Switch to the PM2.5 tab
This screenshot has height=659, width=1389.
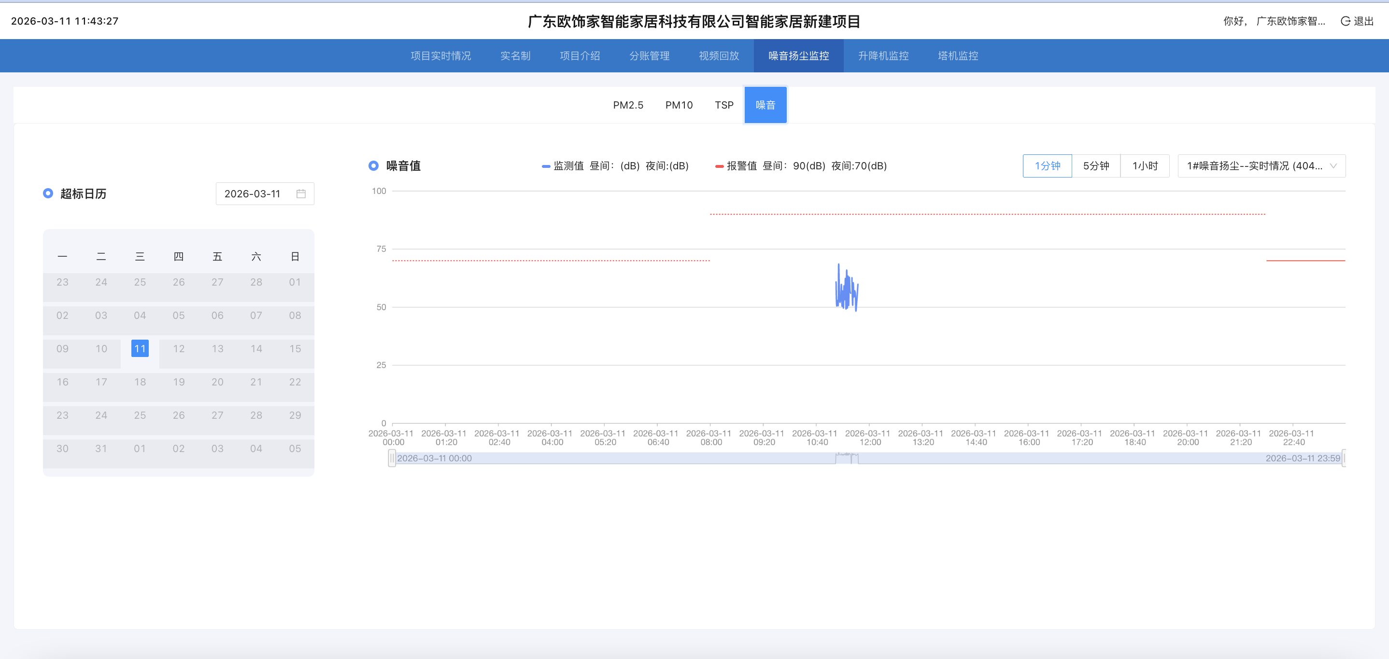628,105
